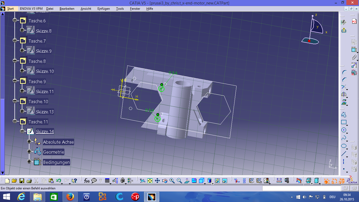Open the What's This help pointer
The image size is (359, 202).
click(x=74, y=181)
